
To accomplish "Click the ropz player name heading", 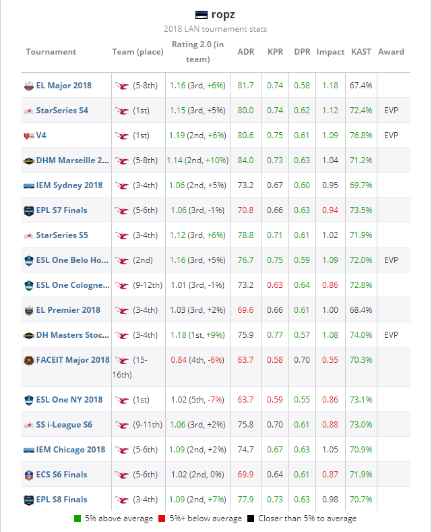I will [223, 15].
